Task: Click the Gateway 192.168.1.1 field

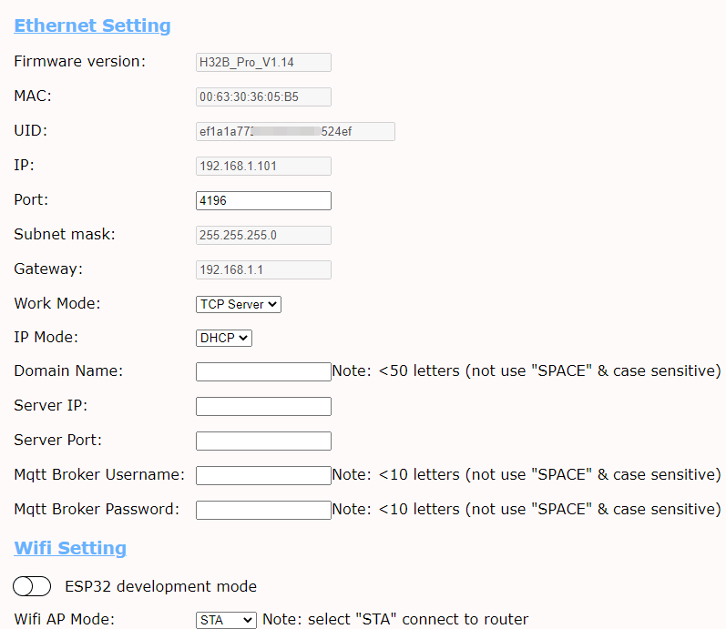Action: point(263,269)
